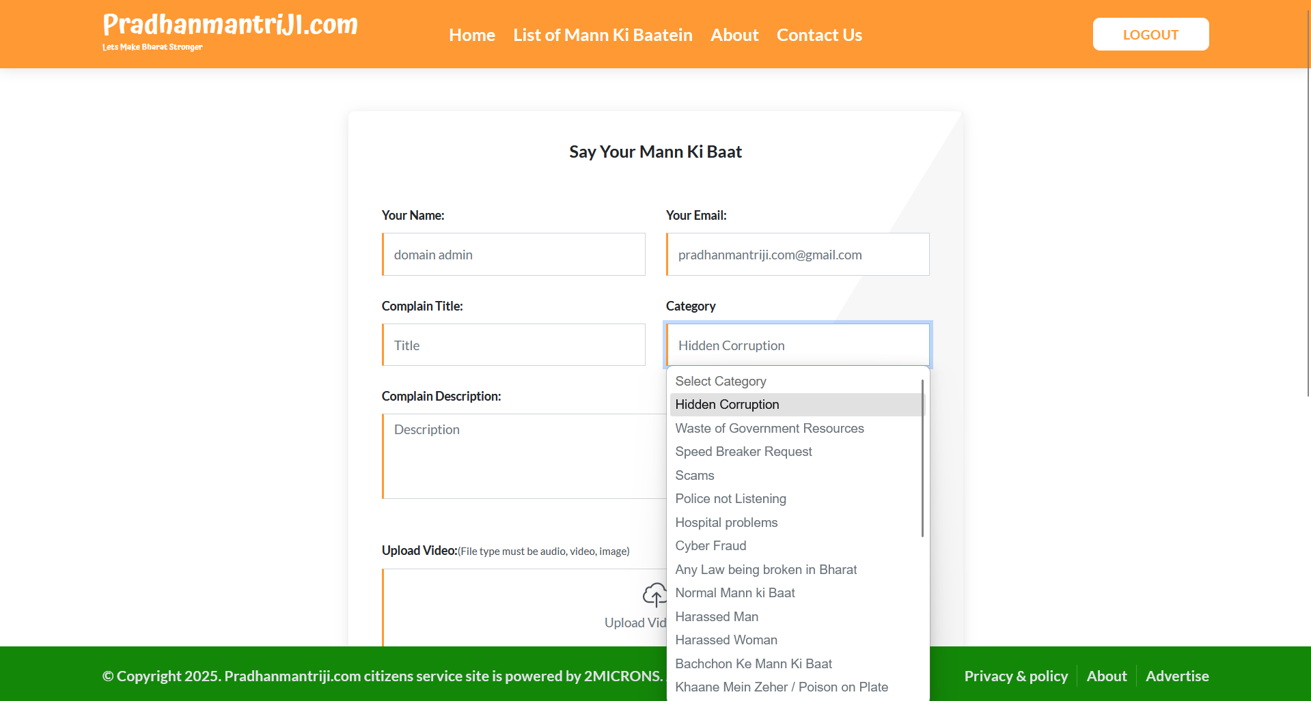Open the Privacy & policy footer link
1311x701 pixels.
[1015, 676]
